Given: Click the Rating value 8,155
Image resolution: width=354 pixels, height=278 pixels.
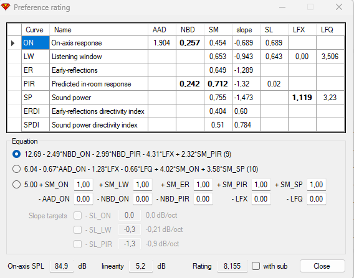Looking at the screenshot, I should pos(232,266).
